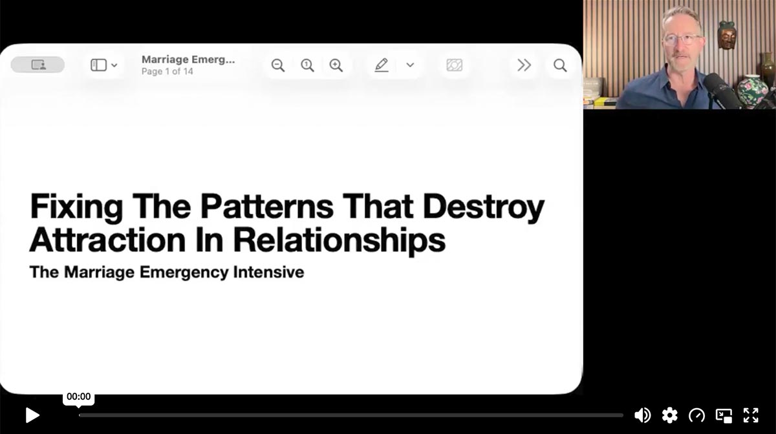Enter fullscreen mode
This screenshot has height=434, width=776.
click(x=751, y=415)
